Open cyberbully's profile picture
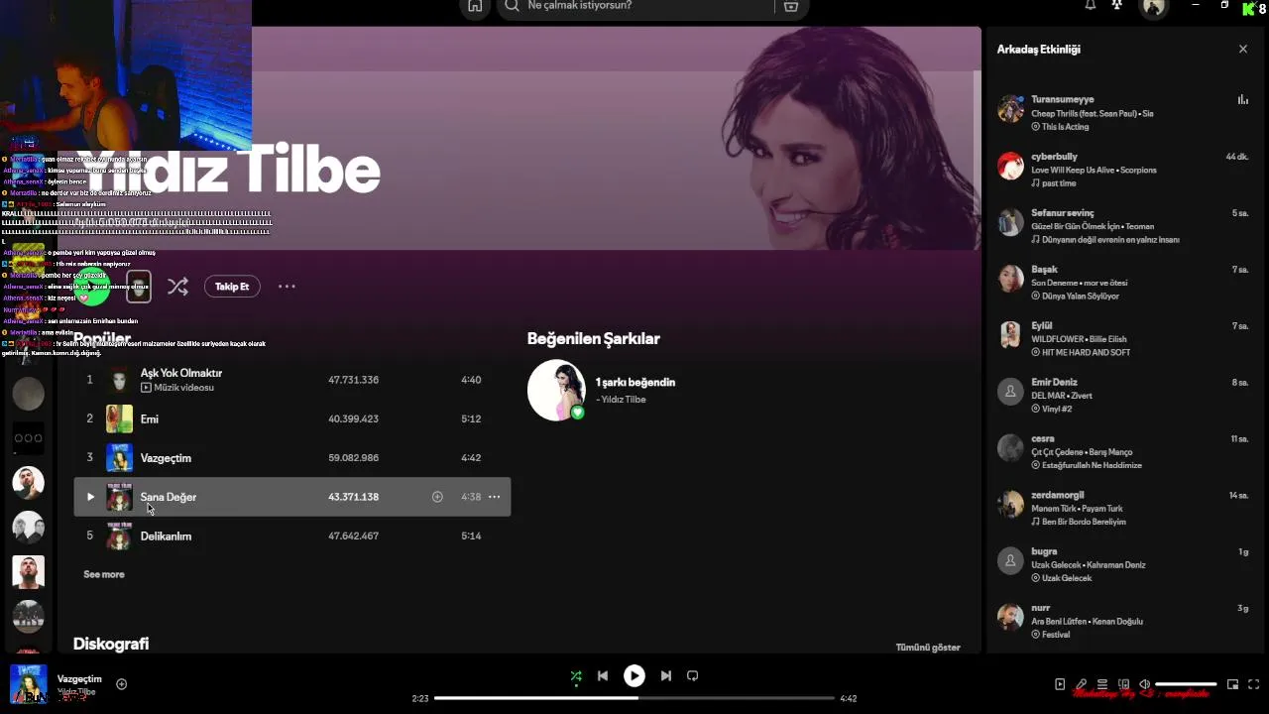The image size is (1269, 714). point(1010,166)
